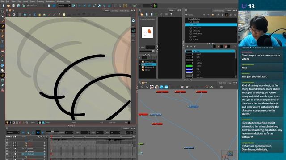Toggle the yellow lock icon in Camera toolbar
The height and width of the screenshot is (160, 286).
click(40, 15)
